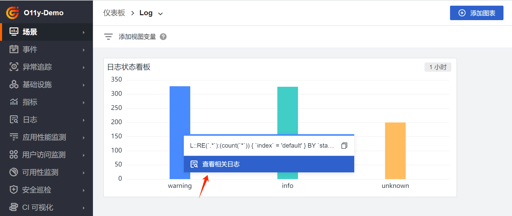
Task: Expand the 可用性监测 submenu arrow
Action: (84, 173)
